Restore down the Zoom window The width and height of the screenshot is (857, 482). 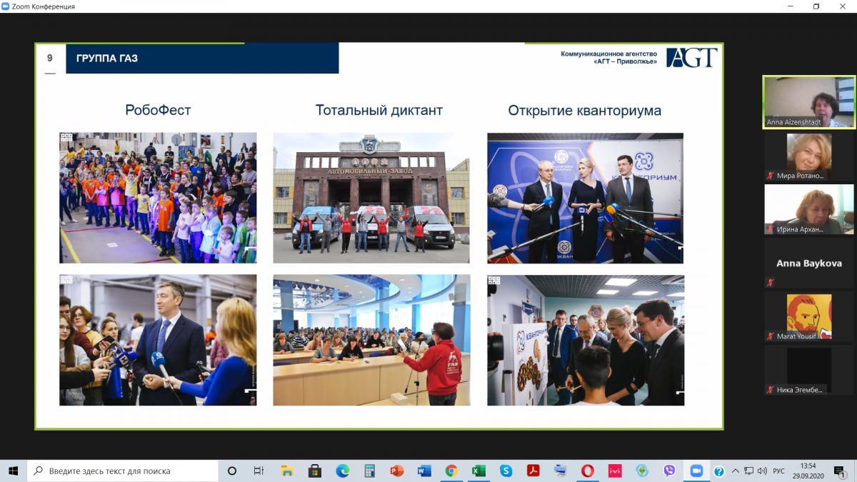816,6
